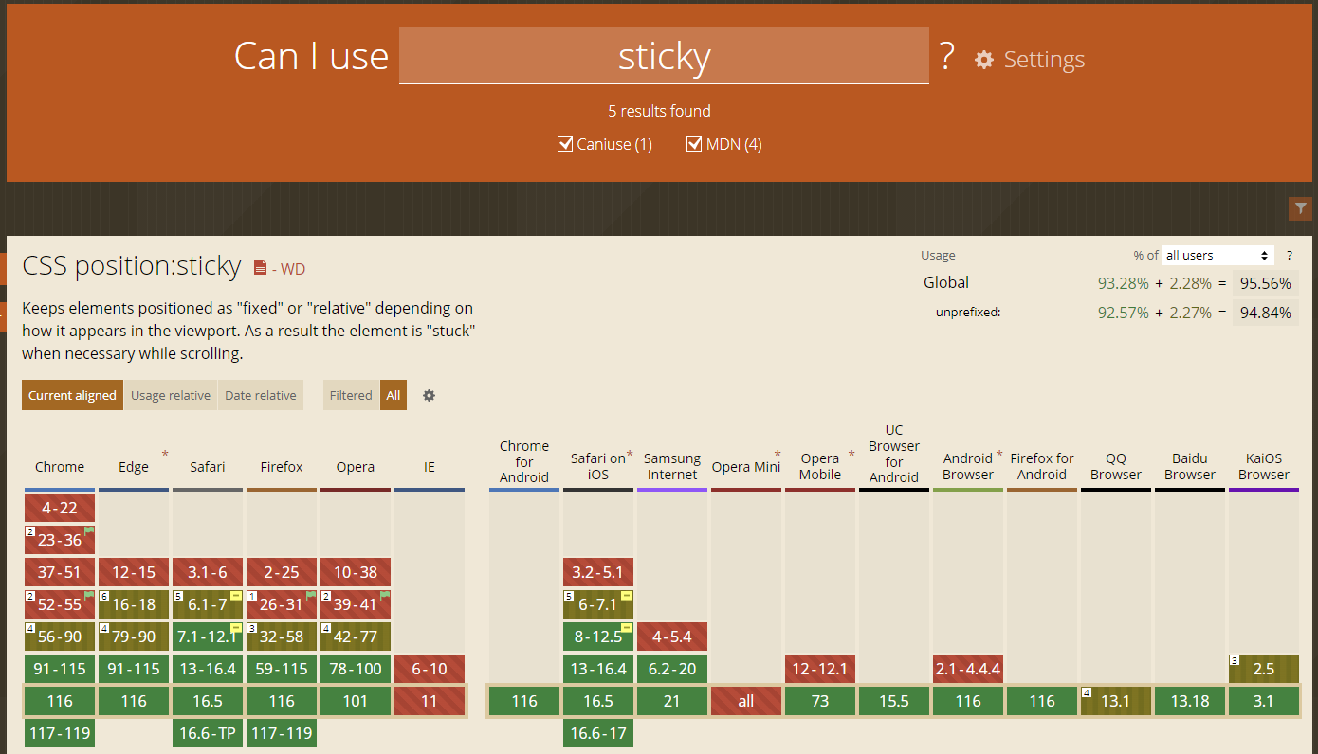1318x754 pixels.
Task: Select Edge versions 79-90 cell
Action: click(134, 637)
